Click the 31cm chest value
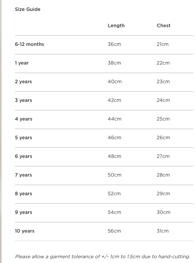 [x=162, y=231]
